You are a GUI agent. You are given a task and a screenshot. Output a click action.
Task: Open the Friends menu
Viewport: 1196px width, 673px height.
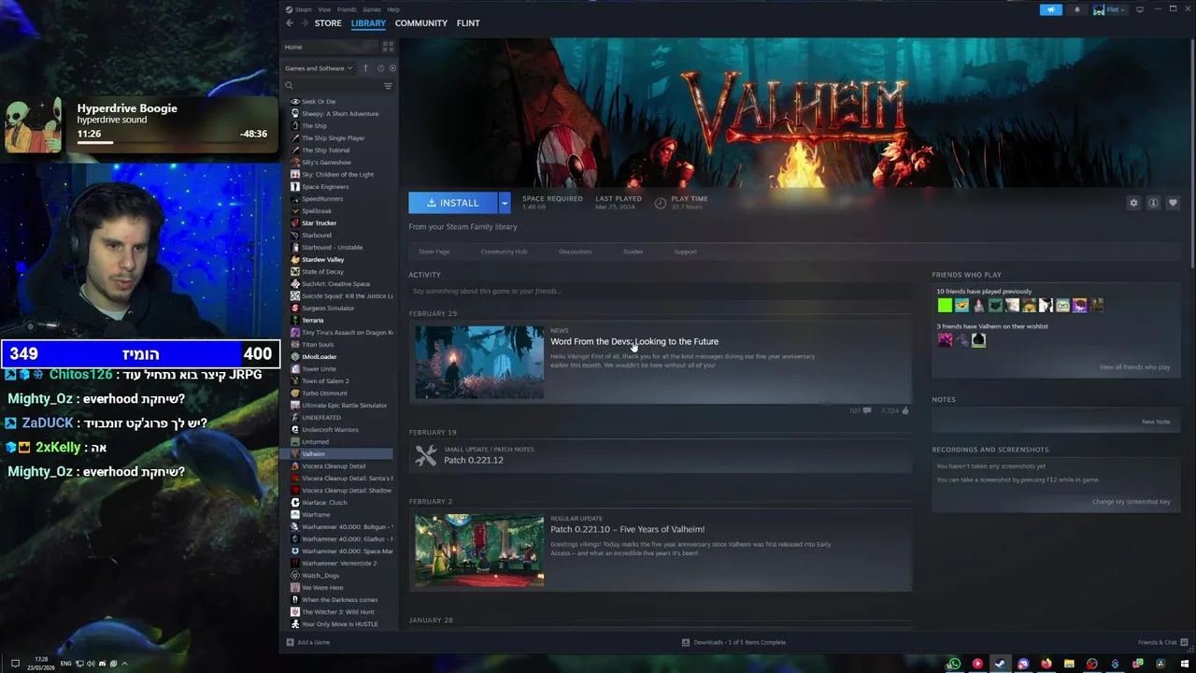tap(347, 9)
